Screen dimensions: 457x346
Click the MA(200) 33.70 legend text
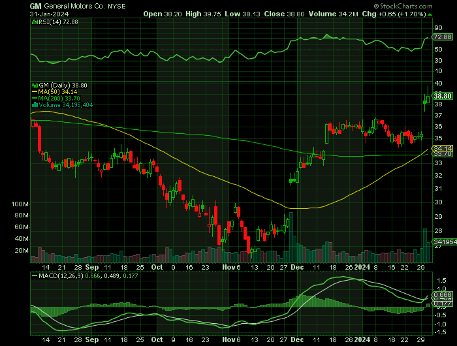pos(59,99)
